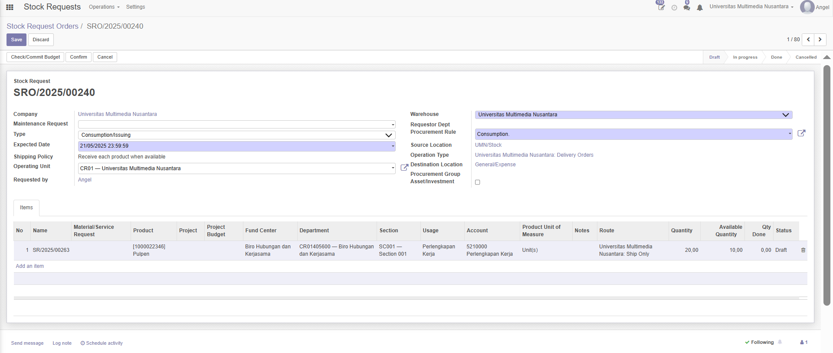Open the conversations chat icon
833x353 pixels.
687,8
